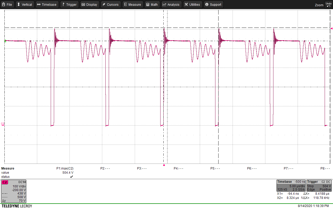Click the Undo button
Screen dimensions: 333x208
point(328,5)
